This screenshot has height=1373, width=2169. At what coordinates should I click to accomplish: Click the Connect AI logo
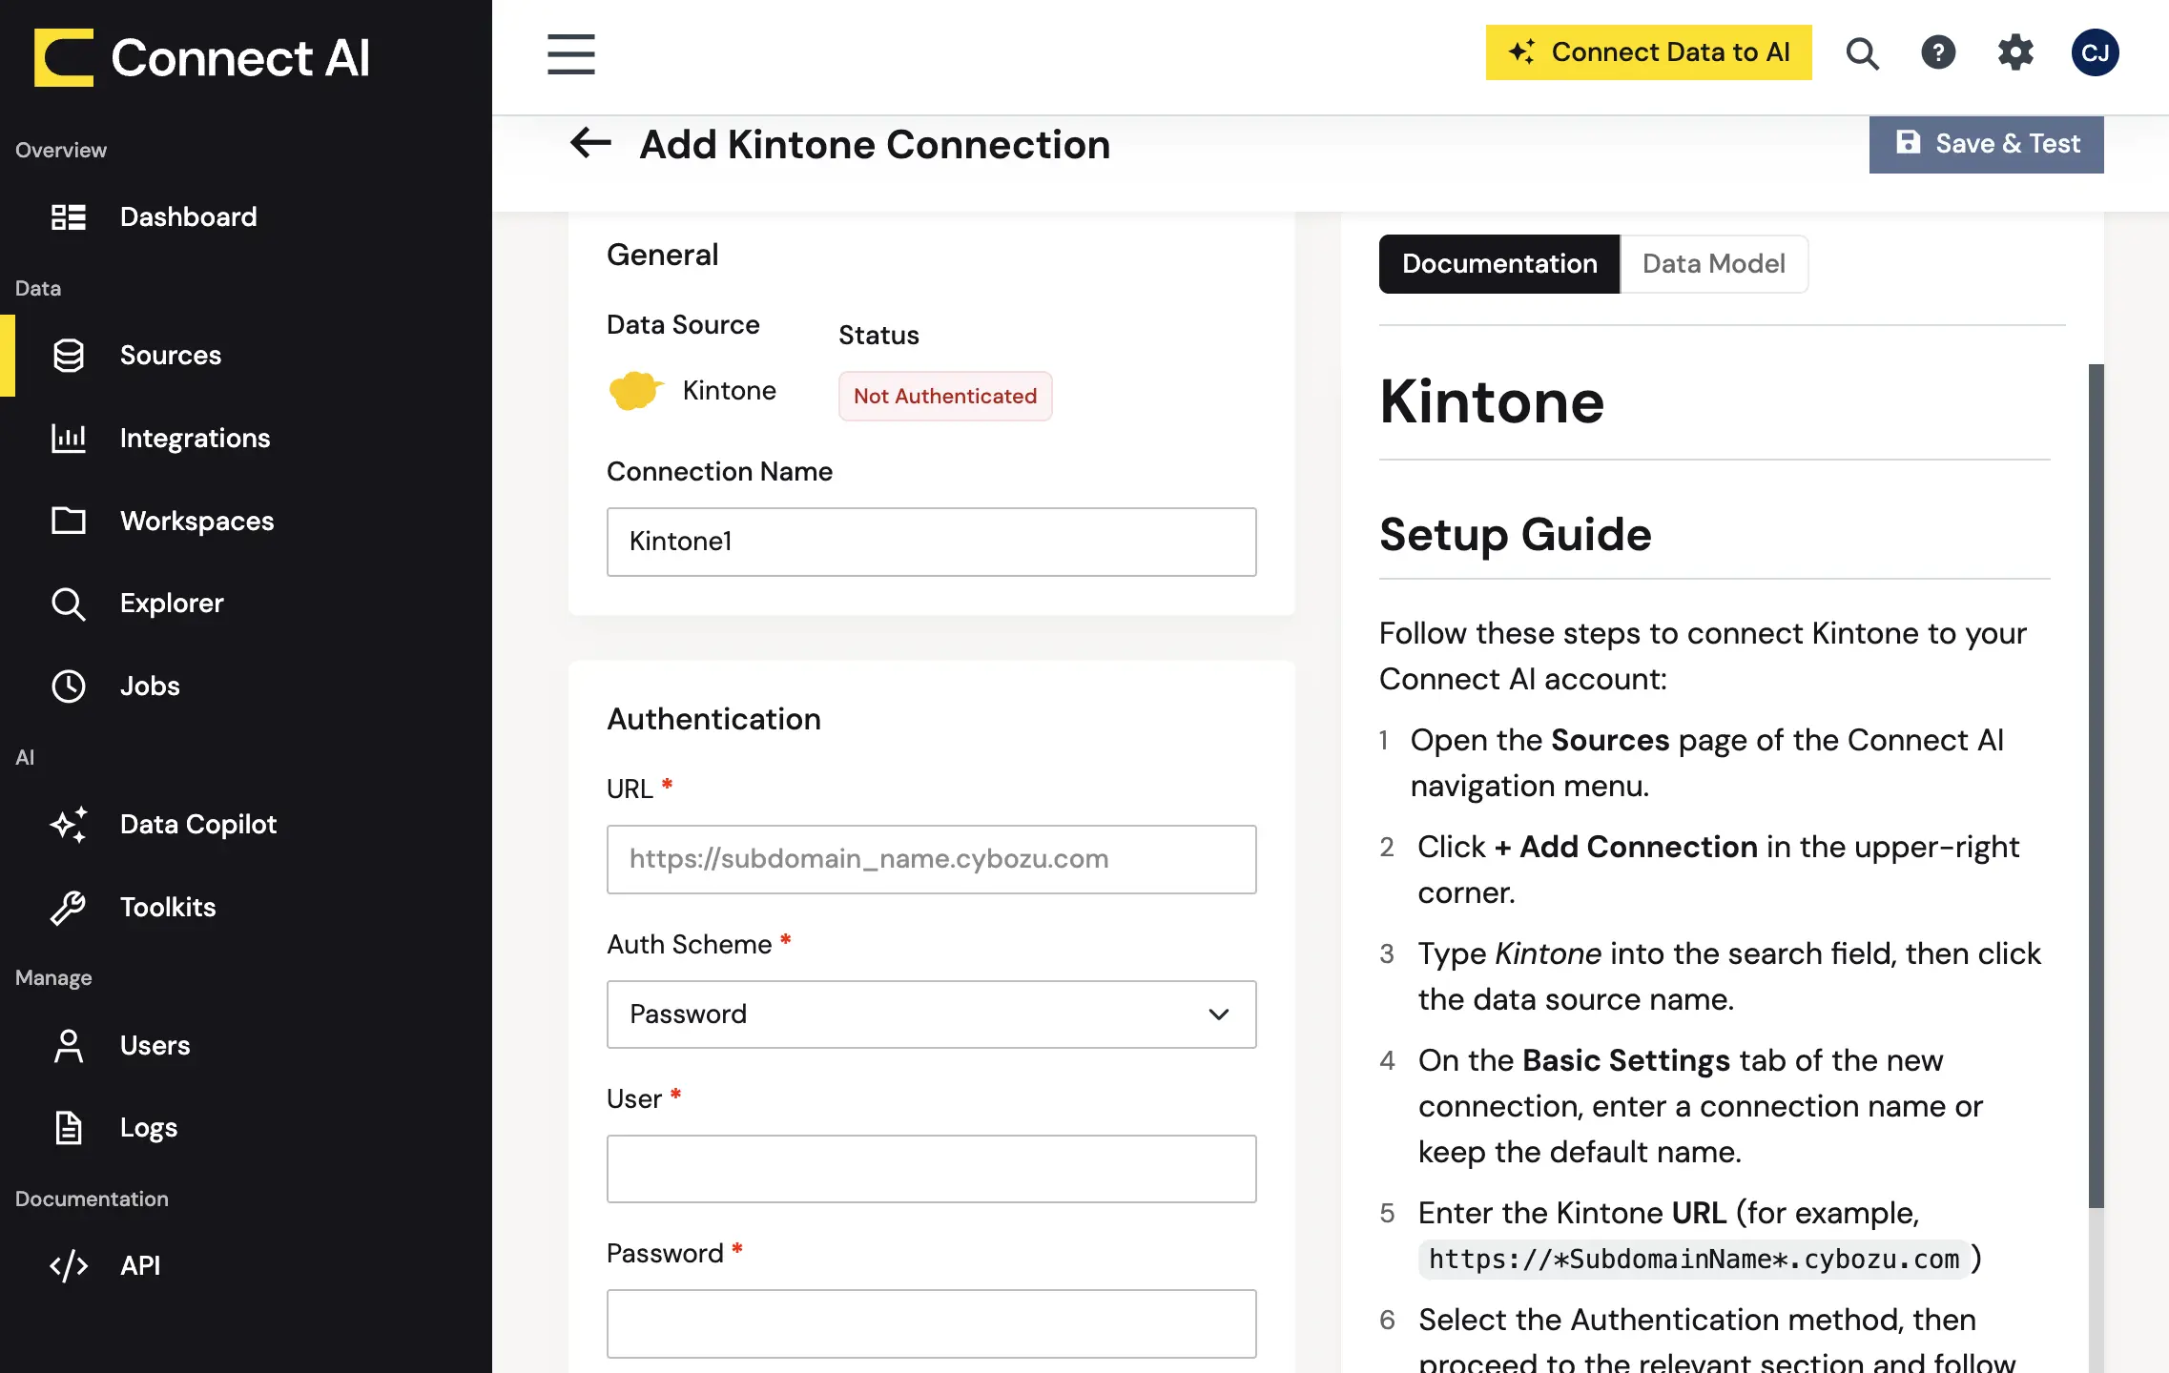202,57
